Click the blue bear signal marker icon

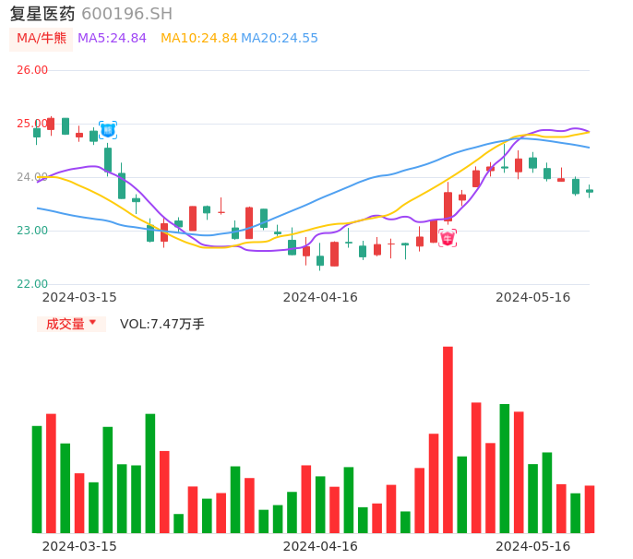(108, 130)
